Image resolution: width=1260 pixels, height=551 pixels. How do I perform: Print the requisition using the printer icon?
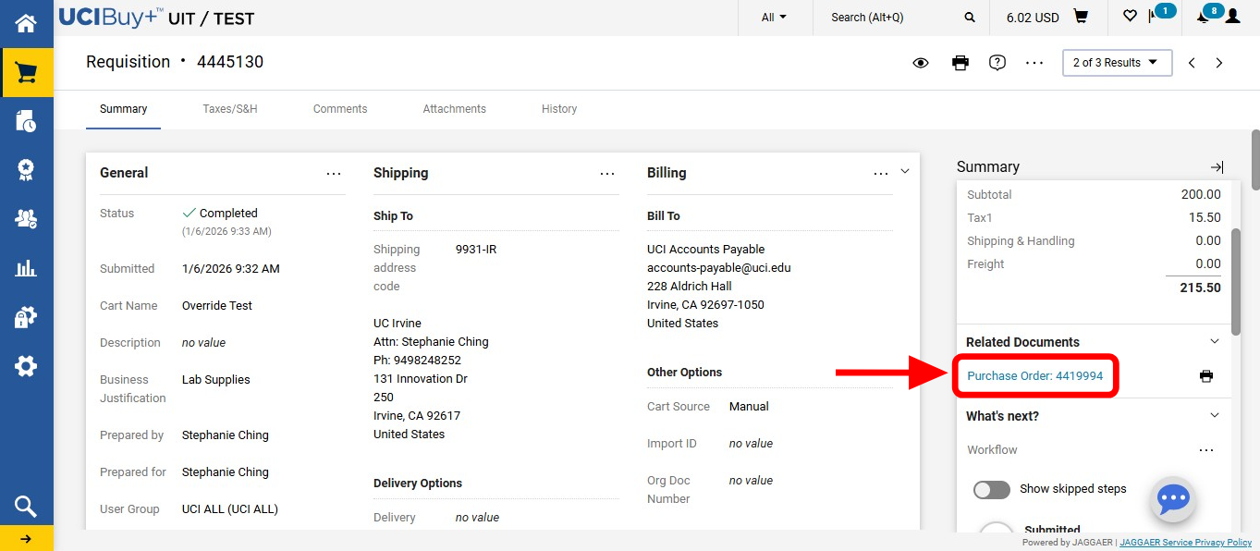click(x=960, y=62)
